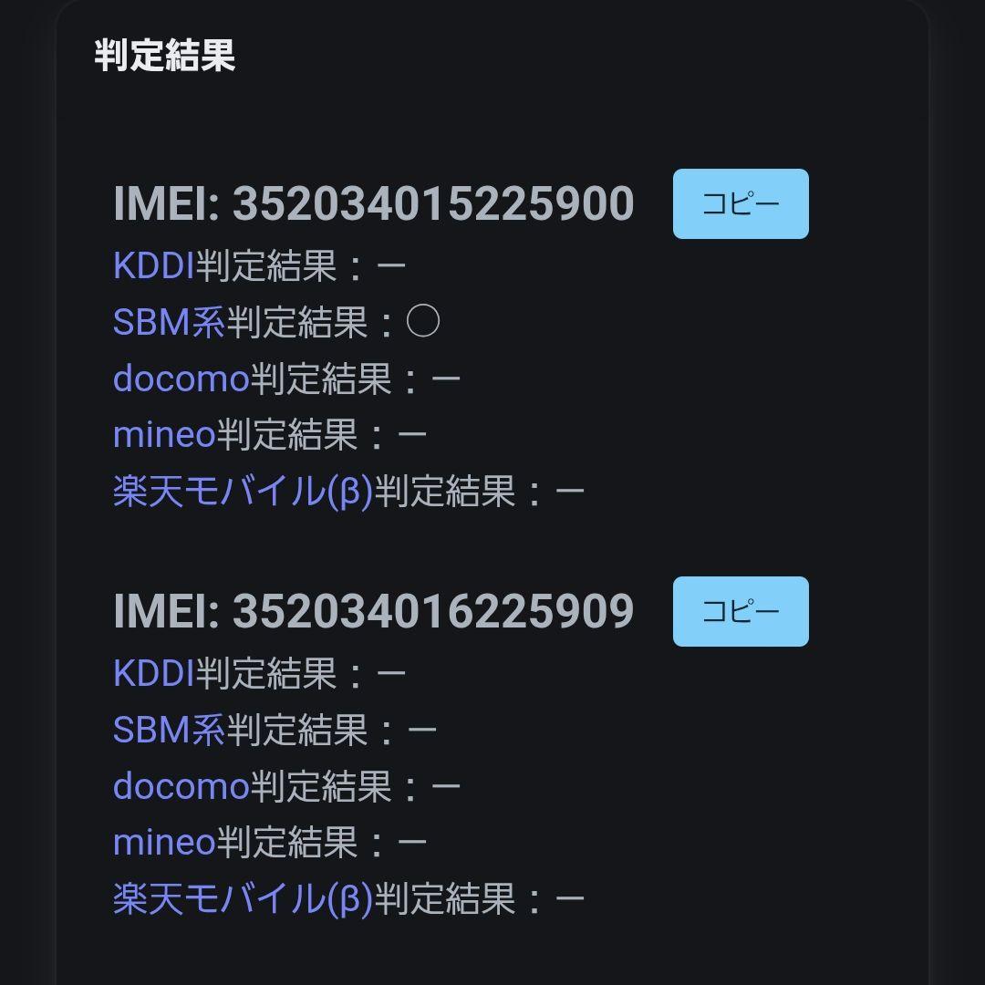985x985 pixels.
Task: Select the second IMEI heading text
Action: (374, 611)
